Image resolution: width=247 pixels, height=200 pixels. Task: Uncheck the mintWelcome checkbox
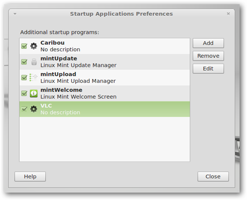click(24, 94)
